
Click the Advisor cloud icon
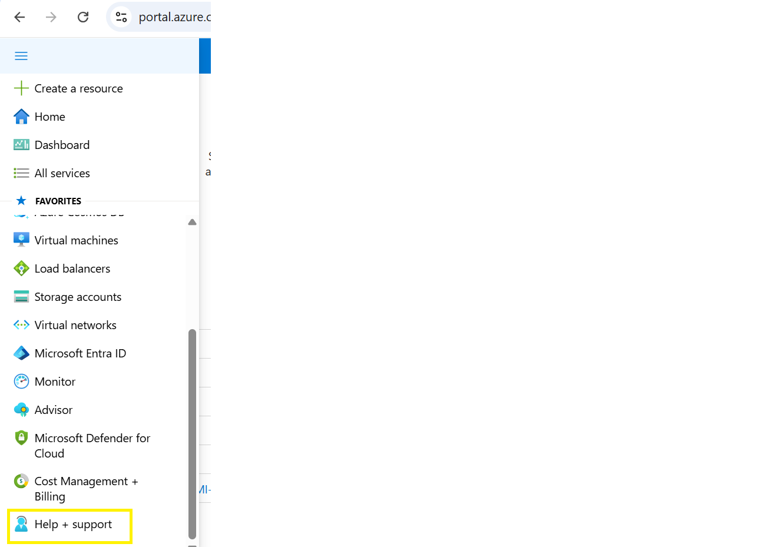click(x=21, y=410)
